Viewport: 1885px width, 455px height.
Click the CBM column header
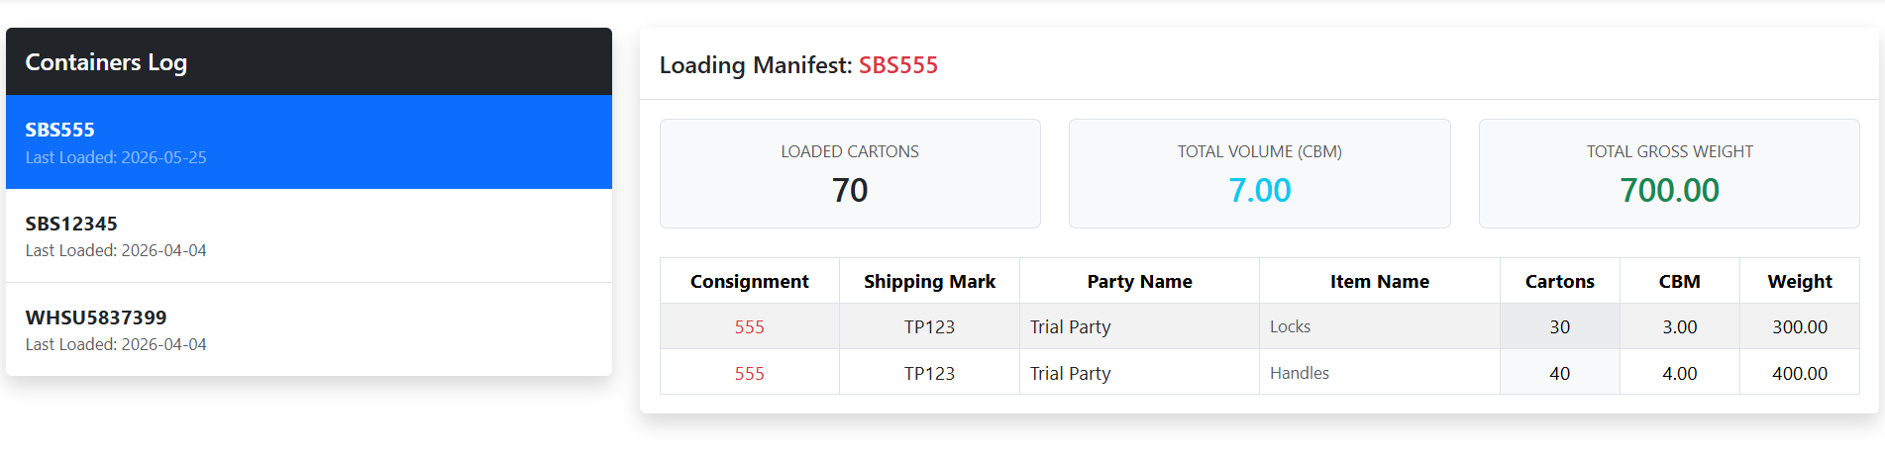tap(1680, 281)
